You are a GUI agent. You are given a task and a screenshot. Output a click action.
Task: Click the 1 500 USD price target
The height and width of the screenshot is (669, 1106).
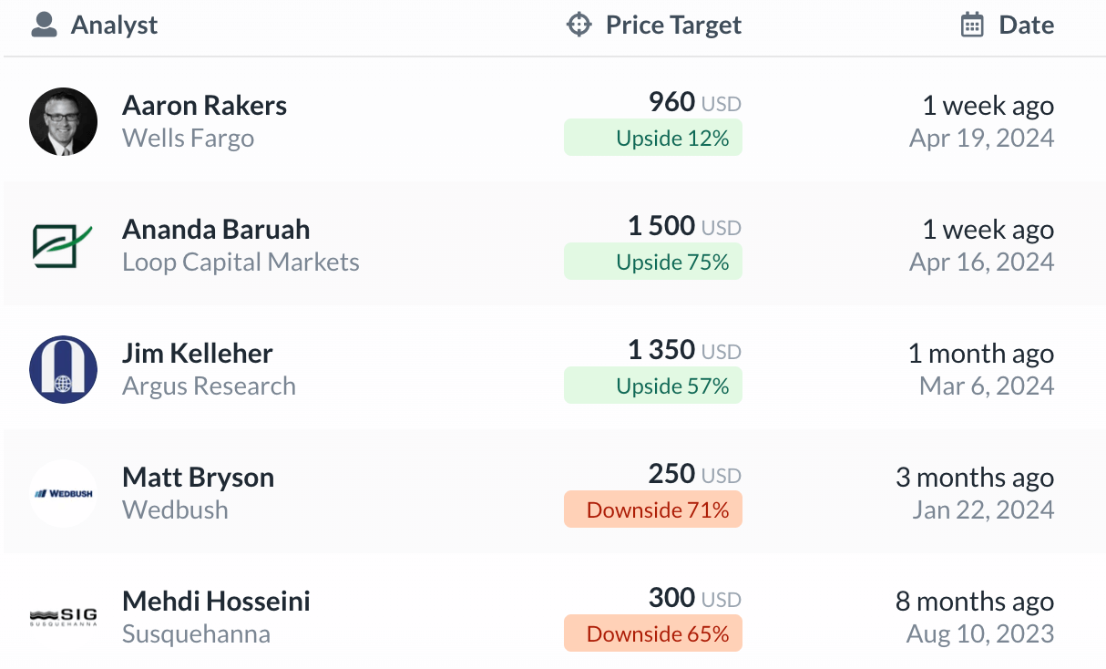(x=684, y=226)
